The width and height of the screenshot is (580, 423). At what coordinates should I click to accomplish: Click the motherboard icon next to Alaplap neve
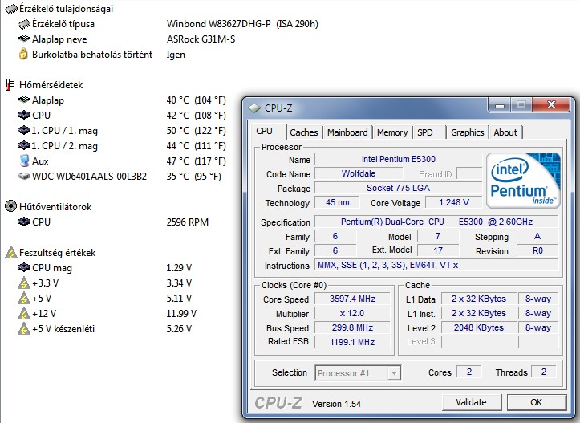click(24, 39)
